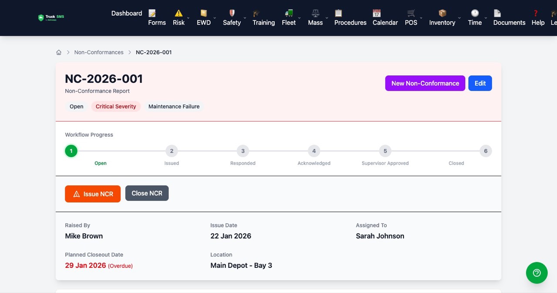Screen dimensions: 557x293
Task: Click the orange Issue NCR button
Action: [x=93, y=194]
